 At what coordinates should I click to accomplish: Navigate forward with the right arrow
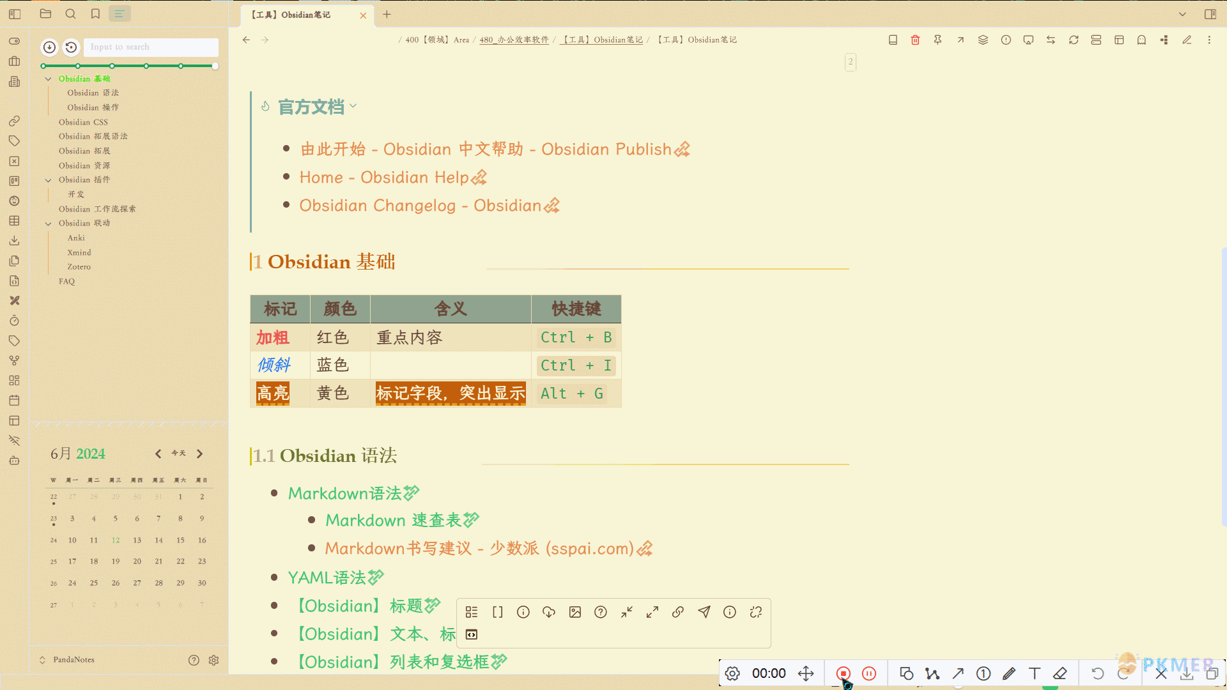tap(265, 40)
